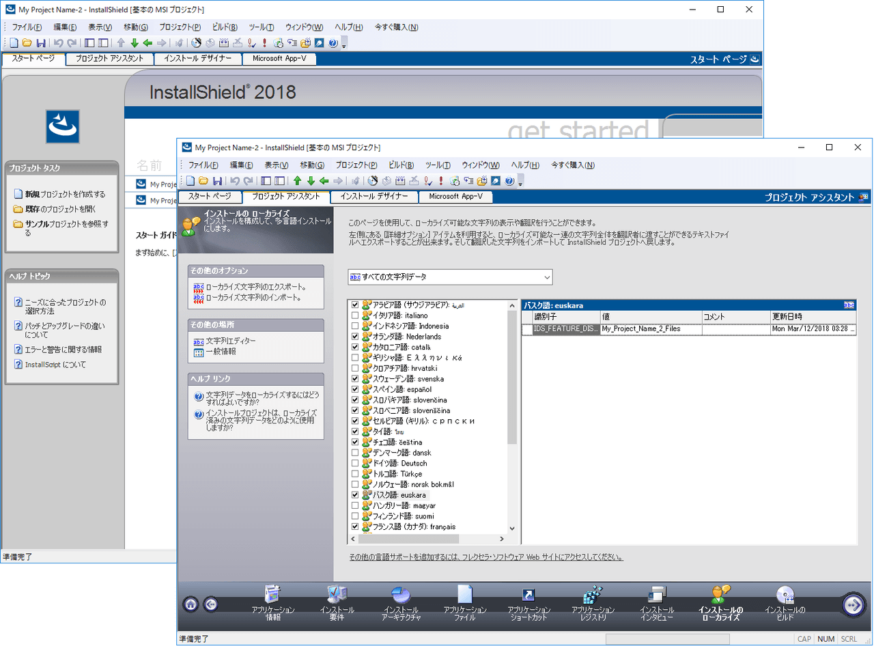Viewport: 874px width, 646px height.
Task: Click the Save icon in the back window toolbar
Action: [x=41, y=43]
